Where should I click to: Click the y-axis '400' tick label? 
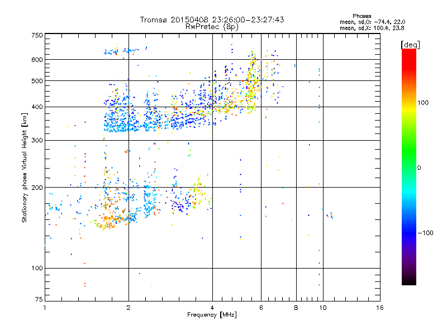tap(37, 107)
